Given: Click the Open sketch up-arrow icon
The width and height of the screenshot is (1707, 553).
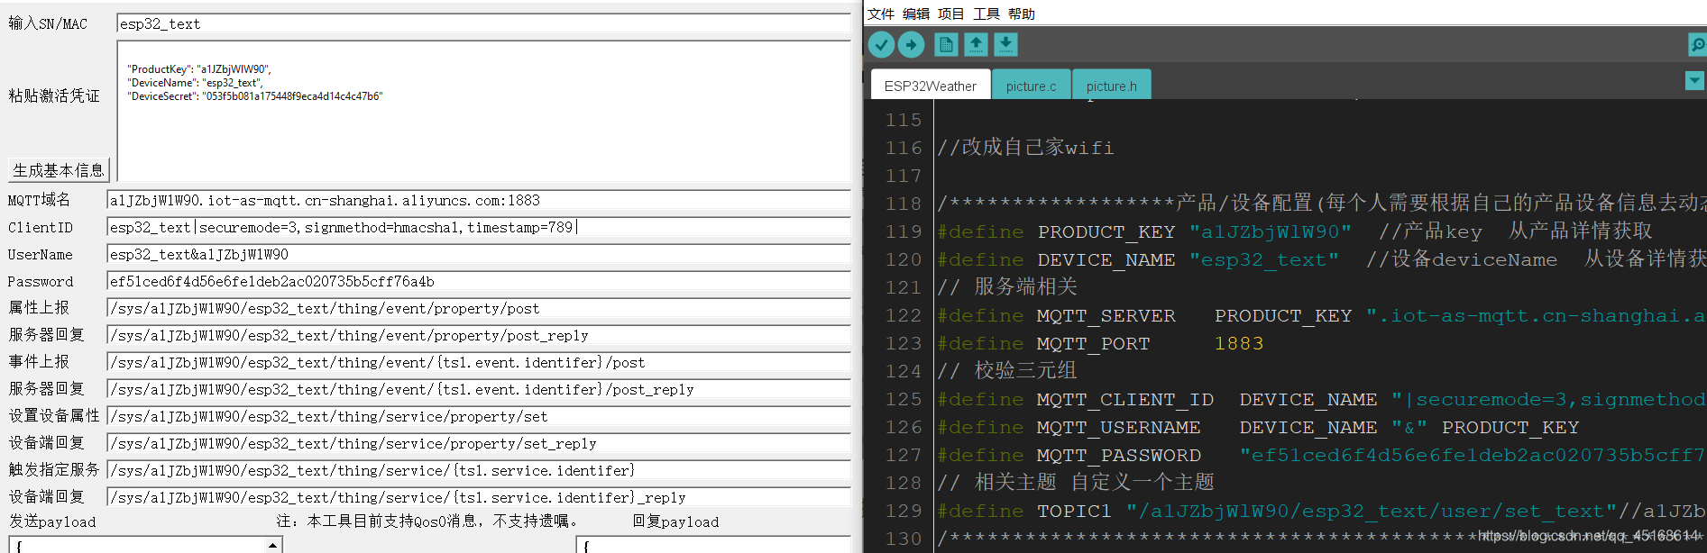Looking at the screenshot, I should (976, 44).
